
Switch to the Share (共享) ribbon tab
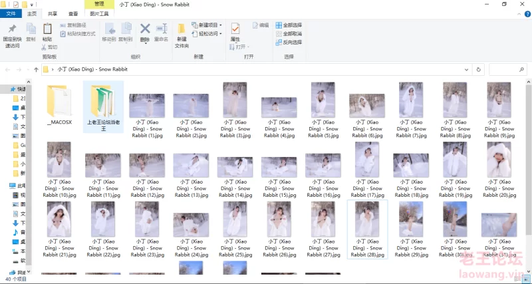click(x=53, y=14)
